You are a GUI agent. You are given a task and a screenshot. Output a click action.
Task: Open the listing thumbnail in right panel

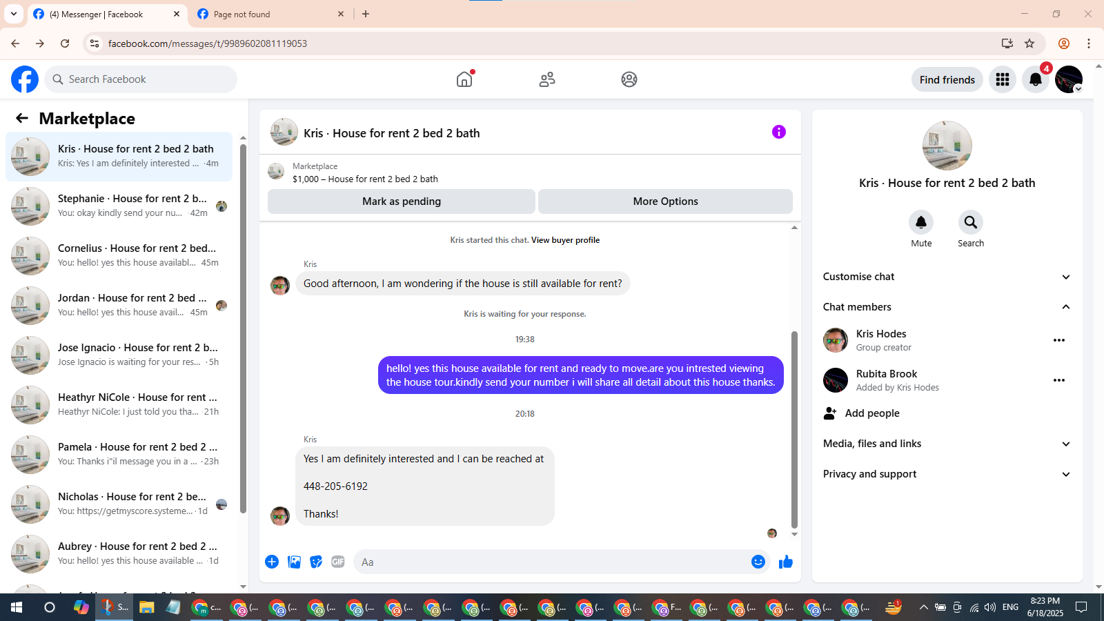pyautogui.click(x=947, y=146)
